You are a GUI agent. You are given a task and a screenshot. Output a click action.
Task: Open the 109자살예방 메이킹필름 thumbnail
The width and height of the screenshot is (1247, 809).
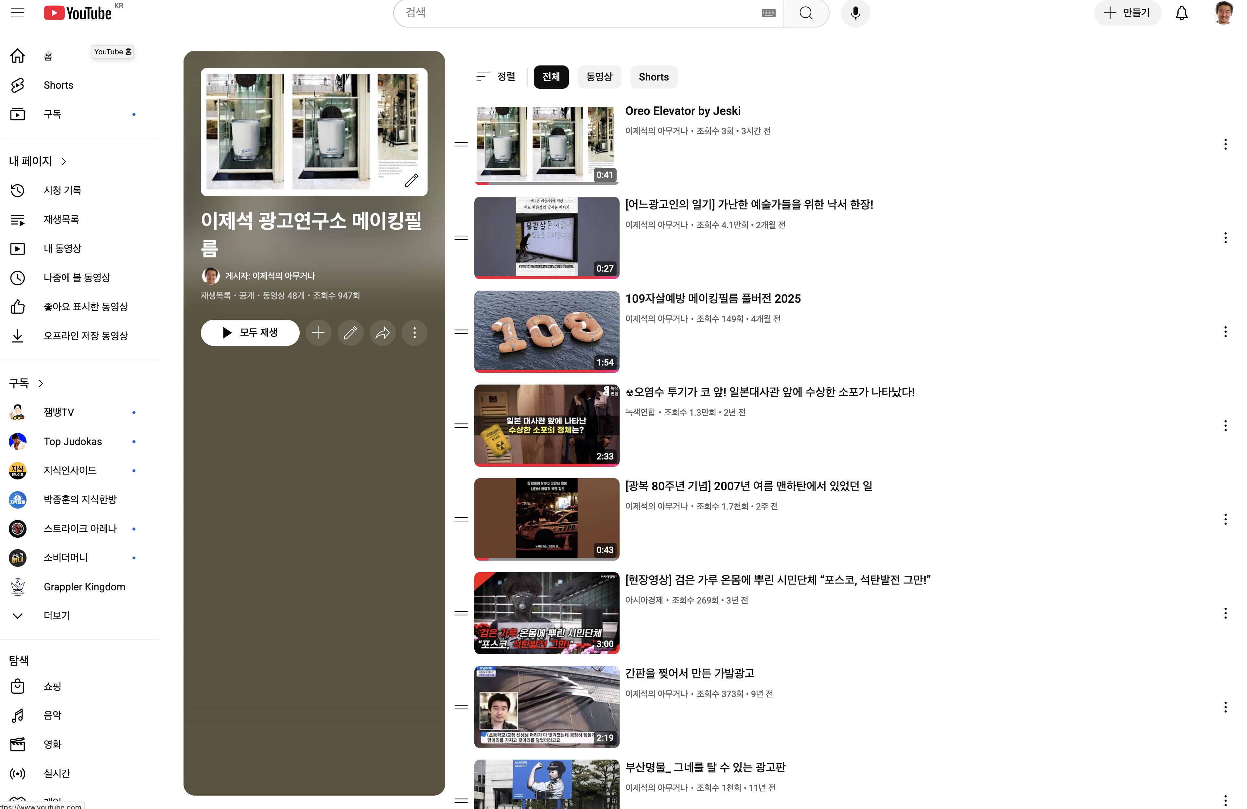(x=547, y=332)
